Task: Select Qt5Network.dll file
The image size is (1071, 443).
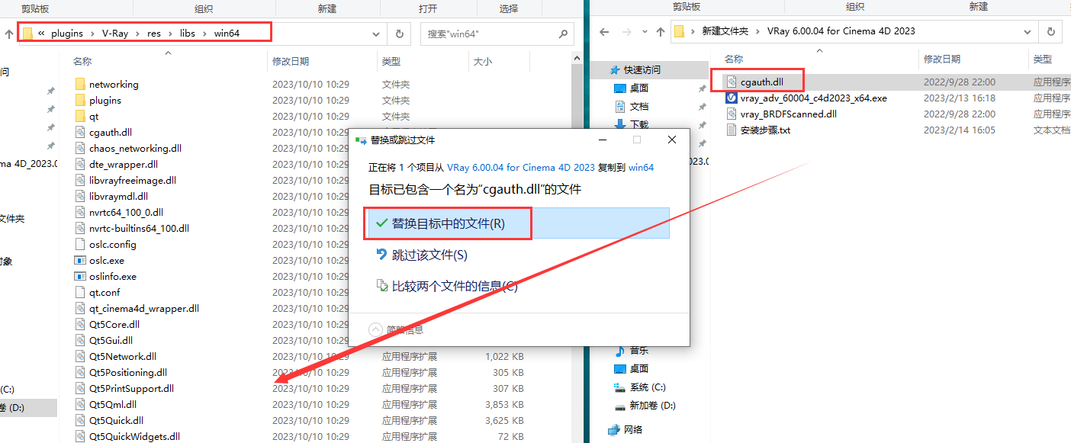Action: click(x=123, y=356)
